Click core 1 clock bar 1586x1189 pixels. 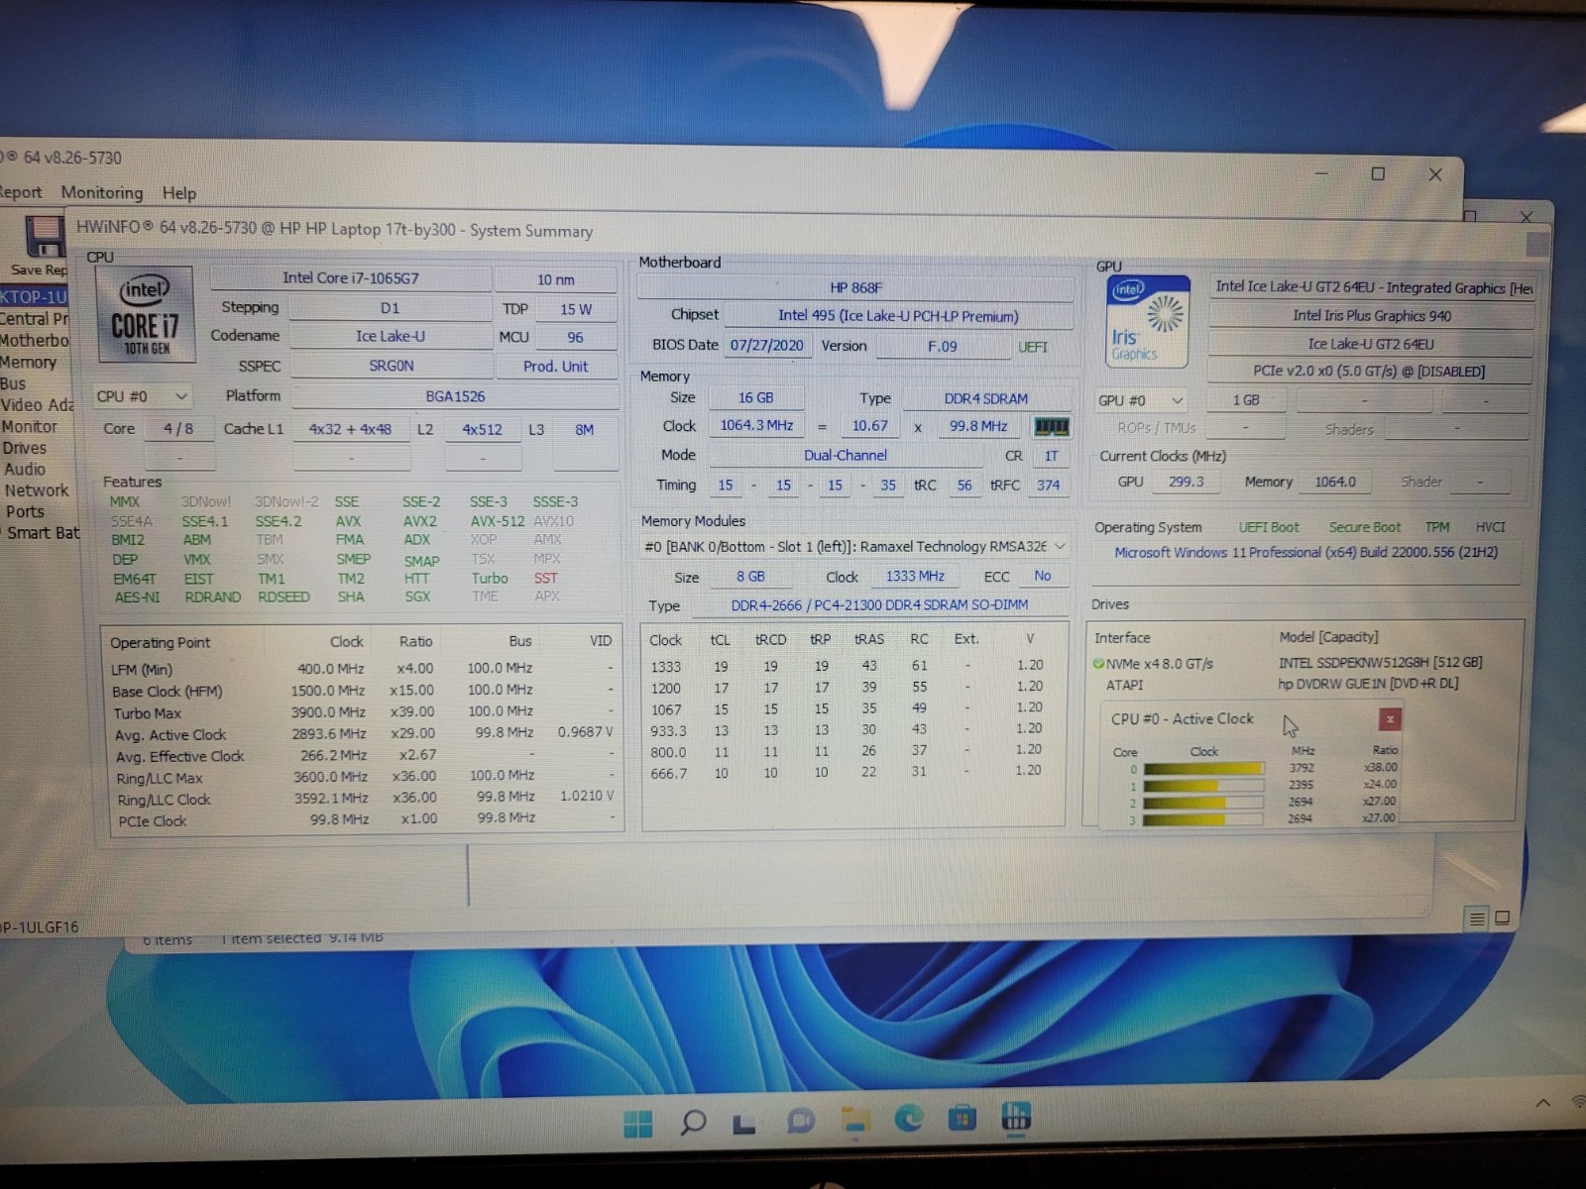pos(1203,786)
